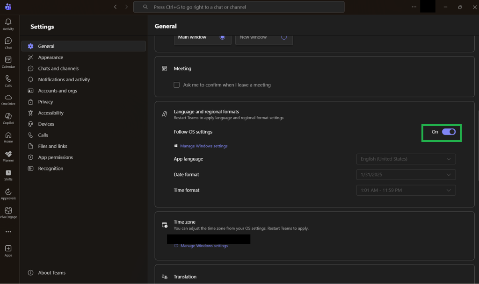Viewport: 479px width, 284px height.
Task: Go to the Home app
Action: coord(8,137)
